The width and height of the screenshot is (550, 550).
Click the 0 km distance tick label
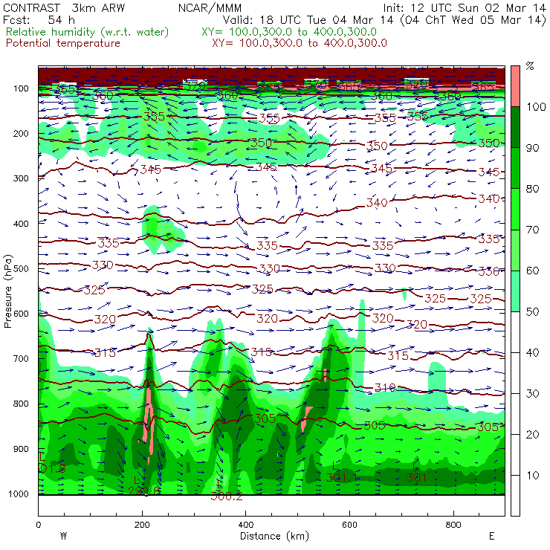tap(38, 525)
